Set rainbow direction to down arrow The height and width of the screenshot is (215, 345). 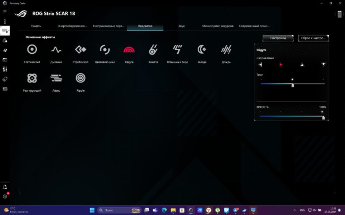(323, 64)
